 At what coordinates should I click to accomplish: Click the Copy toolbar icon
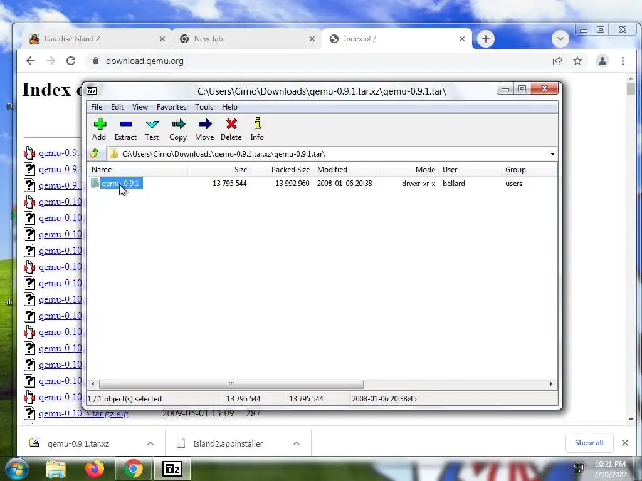pos(178,129)
